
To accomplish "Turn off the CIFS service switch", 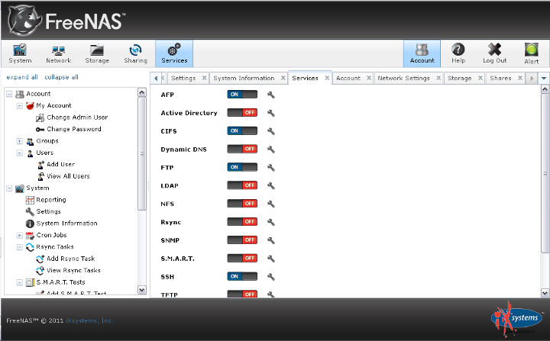I will click(x=242, y=130).
